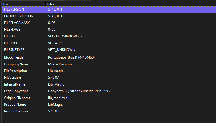Select the OriginalFilename row
216x123 pixels.
pos(17,98)
